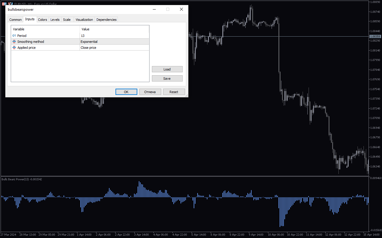
Task: Open the Colors tab
Action: point(43,20)
